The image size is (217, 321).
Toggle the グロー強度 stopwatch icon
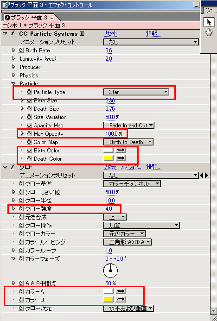coord(21,208)
